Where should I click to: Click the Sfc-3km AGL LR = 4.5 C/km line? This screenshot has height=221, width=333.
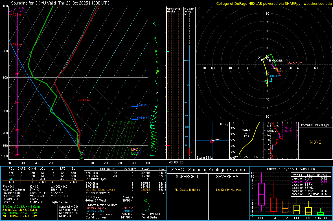[21, 207]
